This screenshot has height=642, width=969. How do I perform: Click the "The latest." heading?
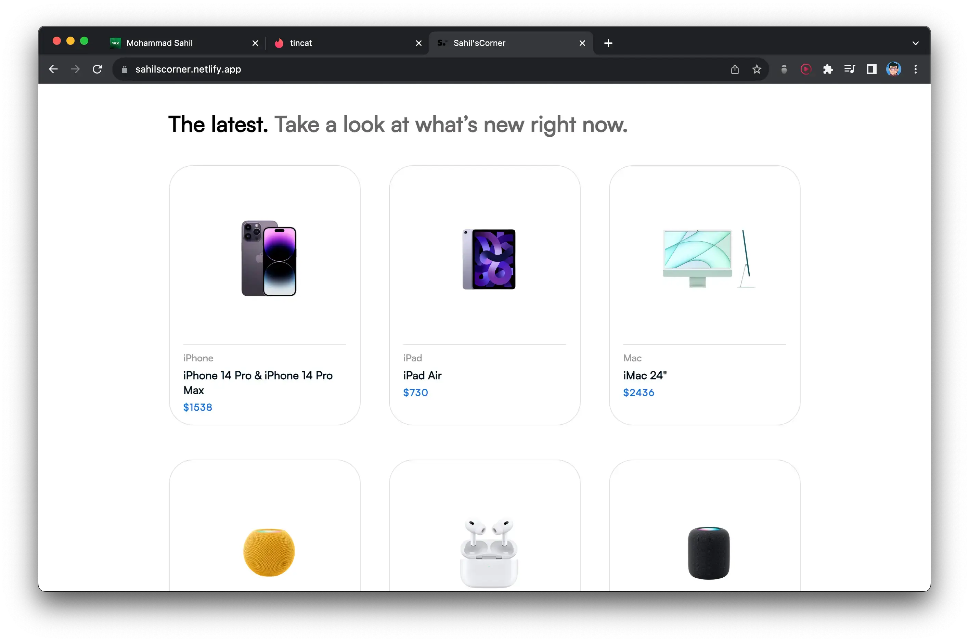(218, 125)
